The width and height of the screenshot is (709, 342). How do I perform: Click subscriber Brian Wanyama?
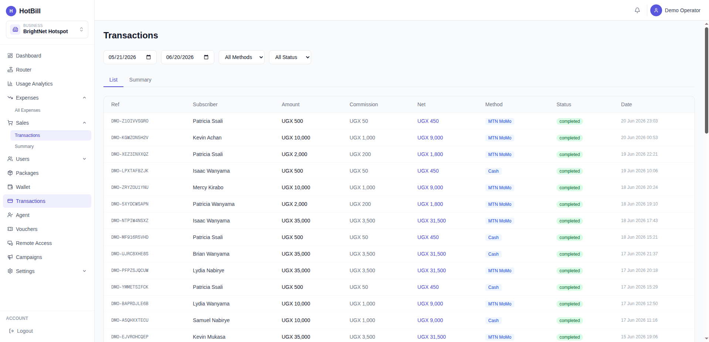[211, 254]
